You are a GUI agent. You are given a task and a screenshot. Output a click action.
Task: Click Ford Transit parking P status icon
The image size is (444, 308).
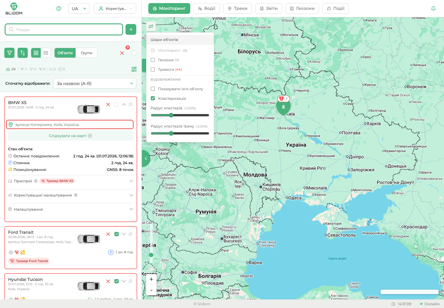tap(111, 252)
